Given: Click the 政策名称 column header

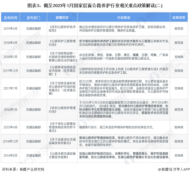Looking at the screenshot, I should pos(62,17).
